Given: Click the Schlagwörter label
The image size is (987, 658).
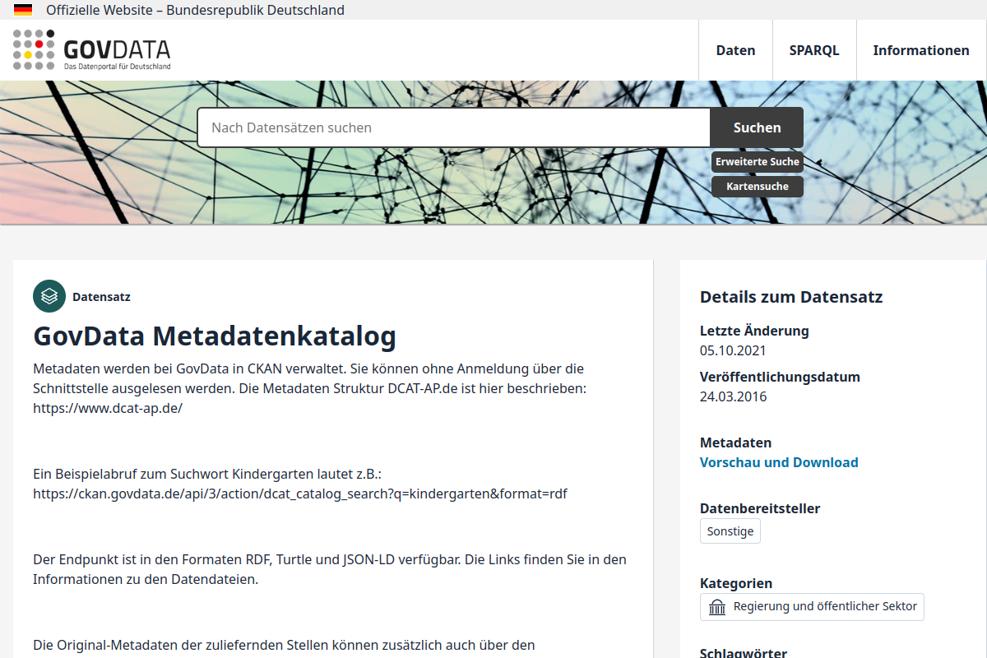Looking at the screenshot, I should pos(744,653).
